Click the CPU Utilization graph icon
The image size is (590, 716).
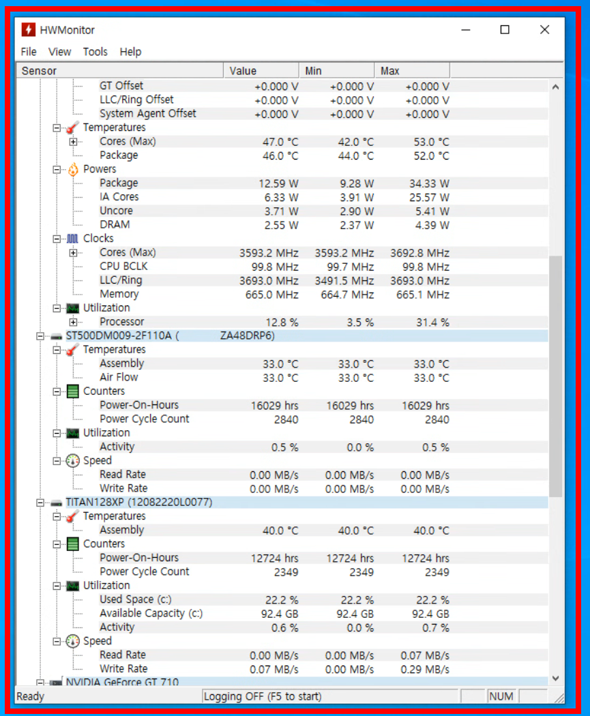point(72,308)
